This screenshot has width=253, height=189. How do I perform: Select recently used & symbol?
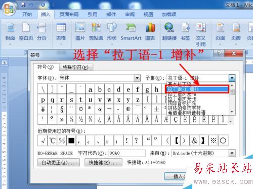pos(194,140)
